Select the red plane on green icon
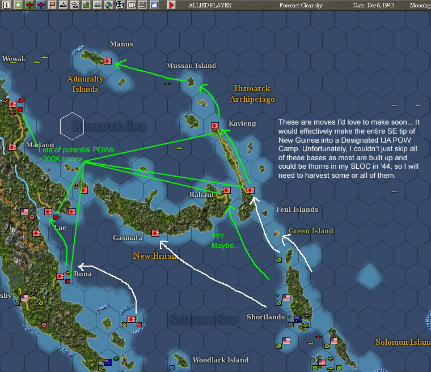This screenshot has width=431, height=372. tap(29, 5)
